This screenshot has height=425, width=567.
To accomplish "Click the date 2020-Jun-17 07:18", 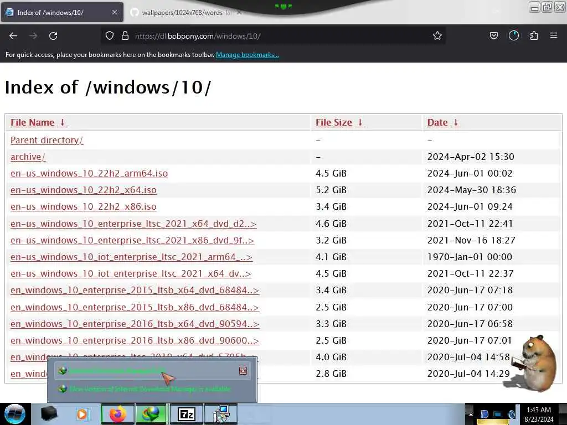I will (x=470, y=290).
